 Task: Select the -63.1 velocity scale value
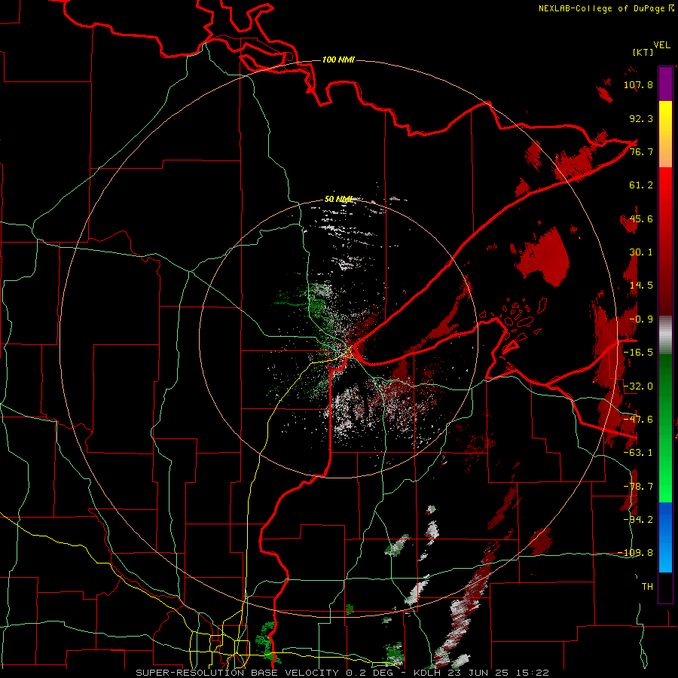tap(638, 453)
